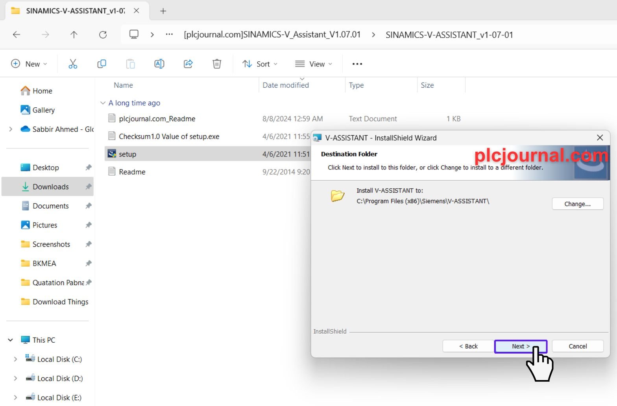Open the BKMEA folder shortcut
Screen dimensions: 617x406
[x=38, y=263]
